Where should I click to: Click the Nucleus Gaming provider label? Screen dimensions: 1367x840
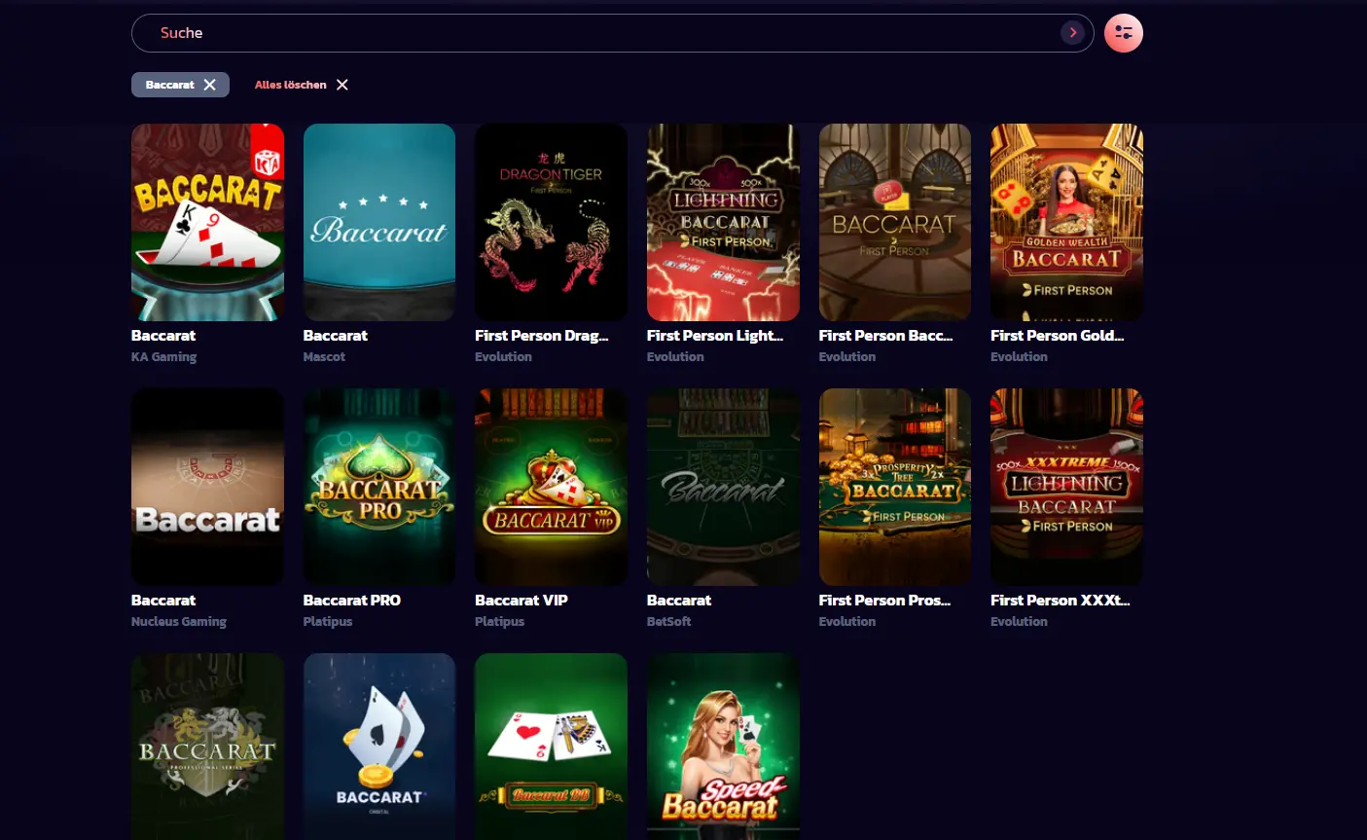pyautogui.click(x=179, y=622)
